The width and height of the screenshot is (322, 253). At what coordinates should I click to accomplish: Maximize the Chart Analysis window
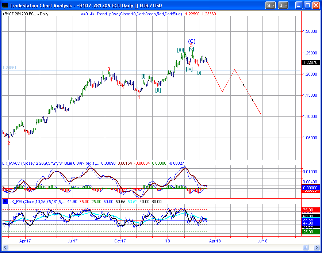(x=308, y=5)
